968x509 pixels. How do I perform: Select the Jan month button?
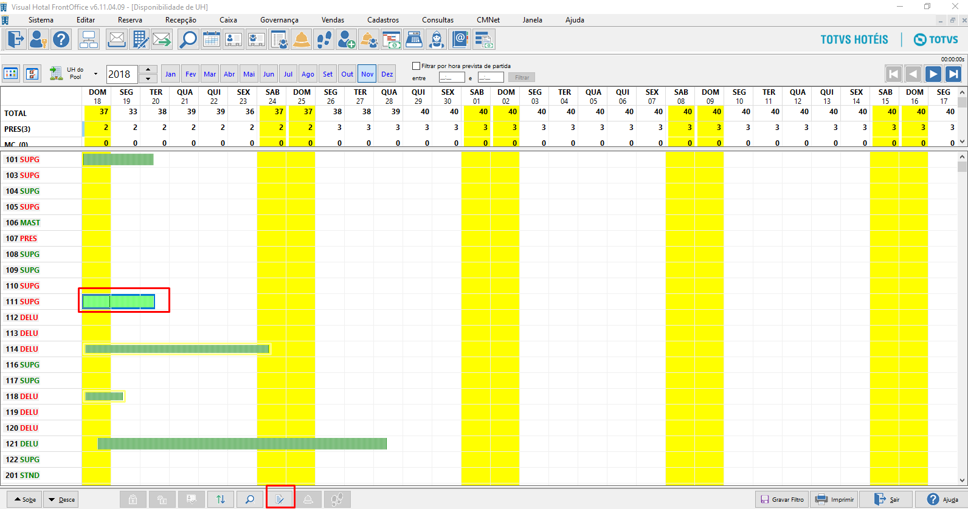tap(171, 74)
